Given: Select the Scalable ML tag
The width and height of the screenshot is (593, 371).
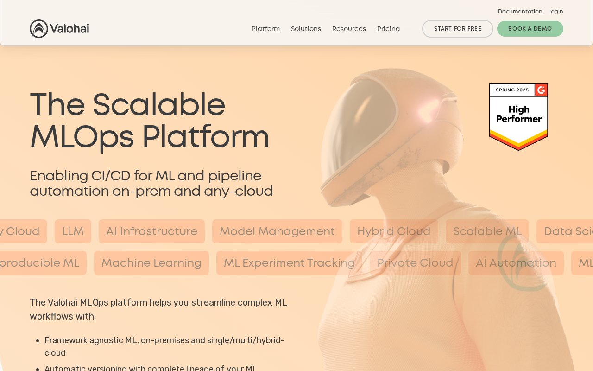Looking at the screenshot, I should point(487,231).
